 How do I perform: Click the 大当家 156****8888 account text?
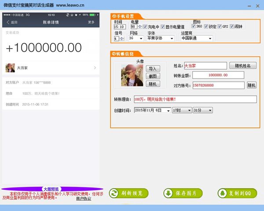coord(37,83)
